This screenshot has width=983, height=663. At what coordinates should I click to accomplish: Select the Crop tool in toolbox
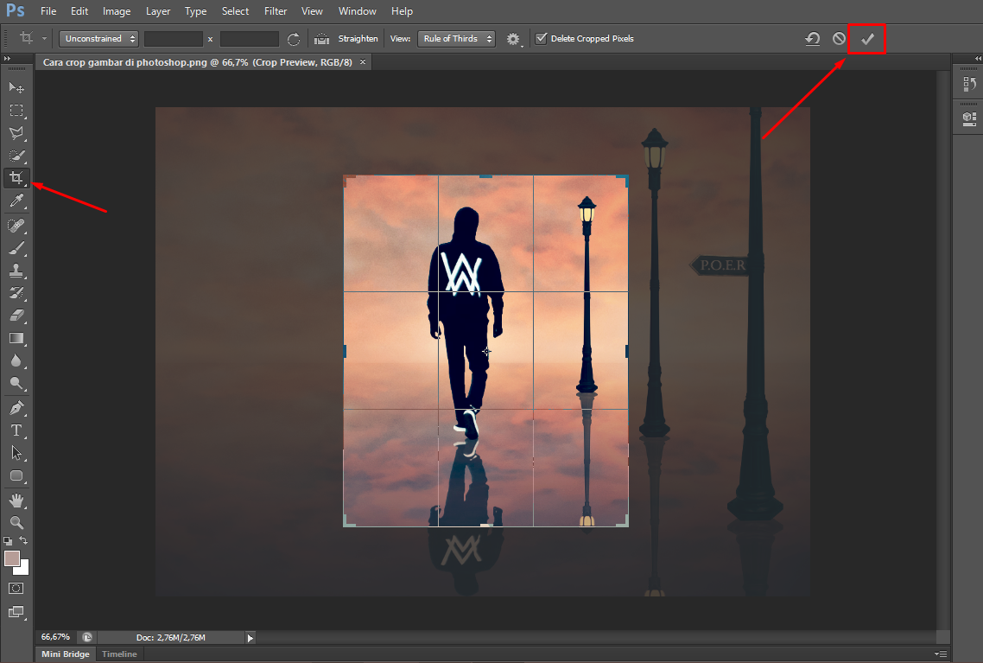[16, 178]
